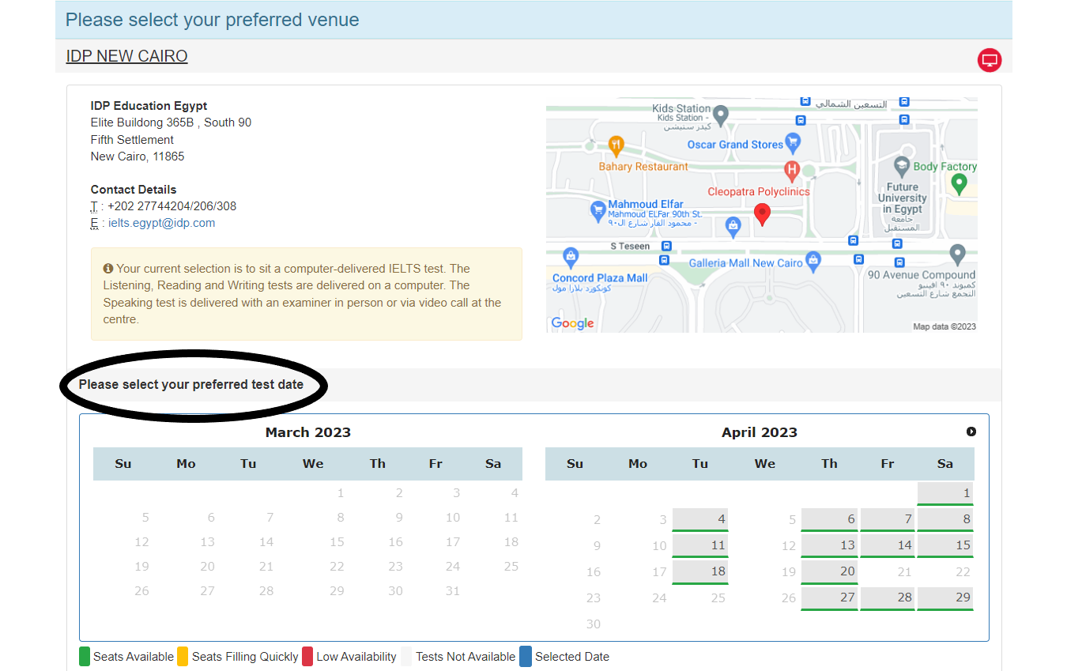1067x671 pixels.
Task: Click the "IDP Education Egypt" bold name
Action: (149, 106)
